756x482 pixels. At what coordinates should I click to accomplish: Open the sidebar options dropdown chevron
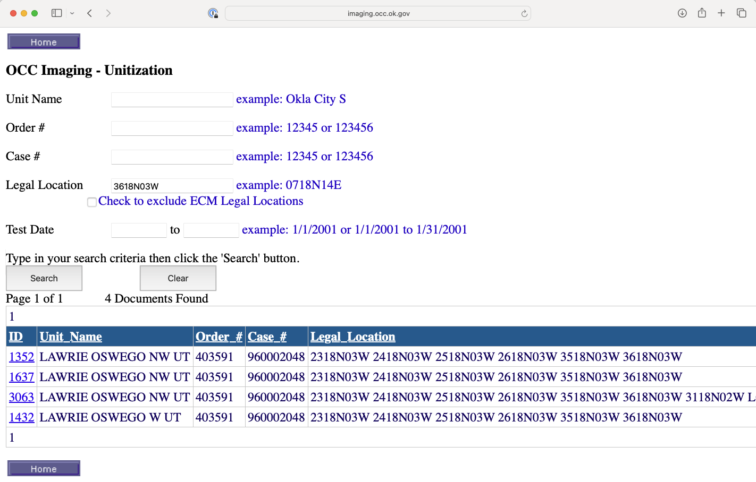pos(72,13)
